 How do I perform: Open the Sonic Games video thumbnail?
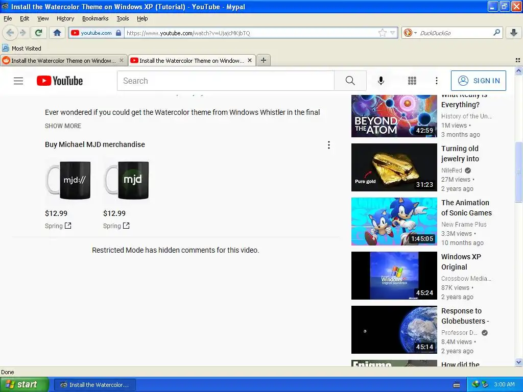[394, 222]
